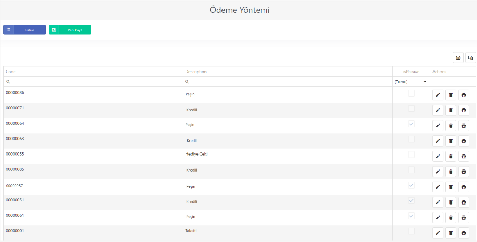Viewport: 477px width, 242px height.
Task: Edit record 00000086 with the pencil icon
Action: click(438, 95)
